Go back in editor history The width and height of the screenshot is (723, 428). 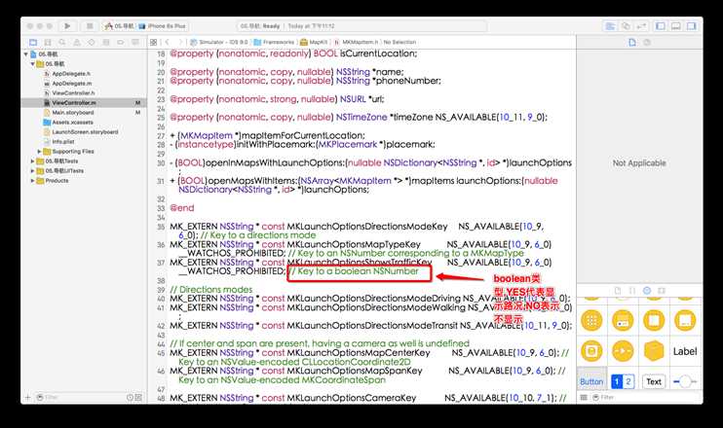(168, 43)
